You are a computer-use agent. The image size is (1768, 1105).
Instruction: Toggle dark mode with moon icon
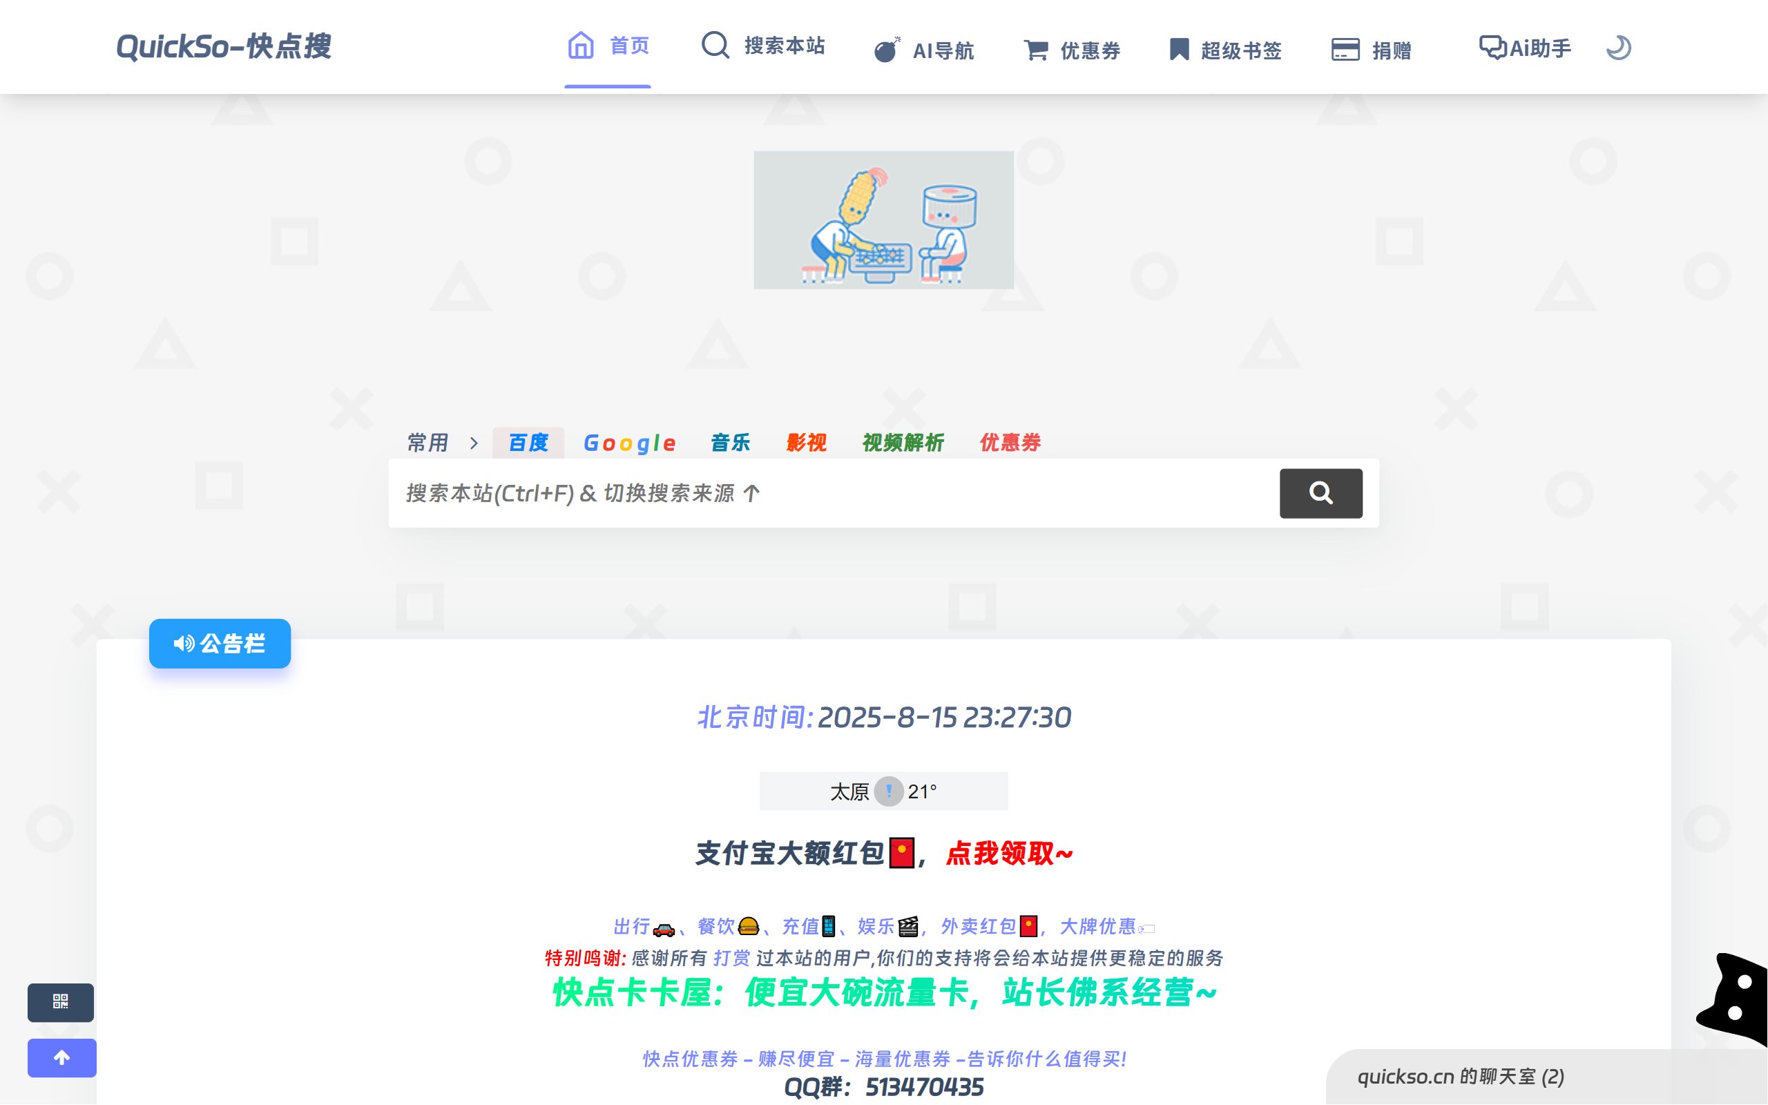[x=1618, y=48]
